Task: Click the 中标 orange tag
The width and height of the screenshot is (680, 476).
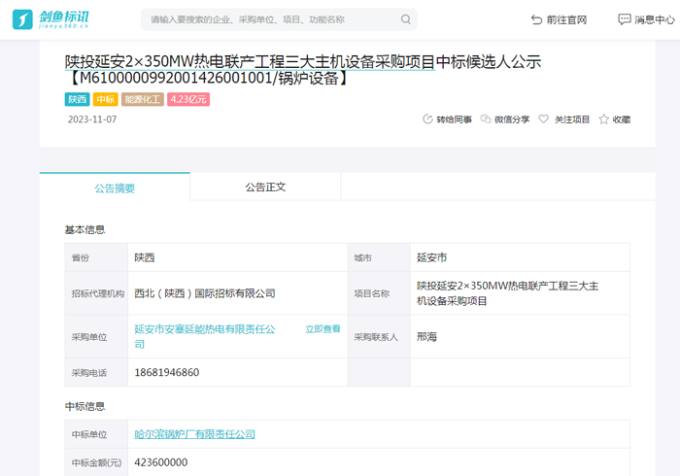Action: tap(105, 99)
